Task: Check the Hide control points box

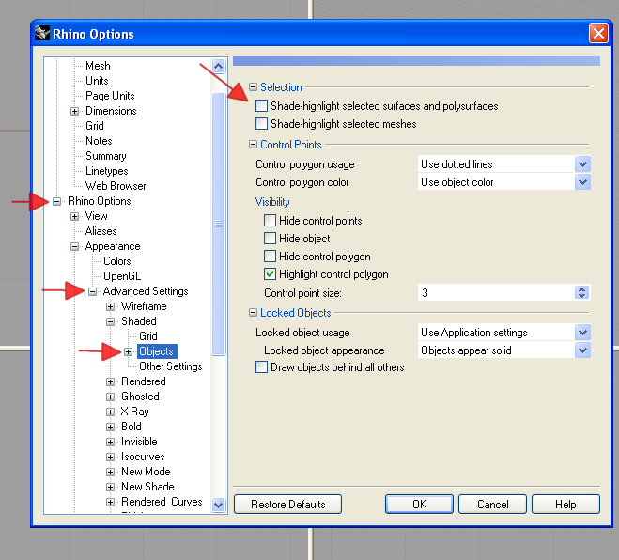Action: coord(270,221)
